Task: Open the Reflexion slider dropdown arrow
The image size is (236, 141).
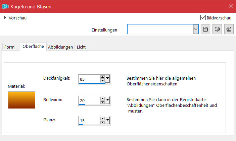Action: 107,100
